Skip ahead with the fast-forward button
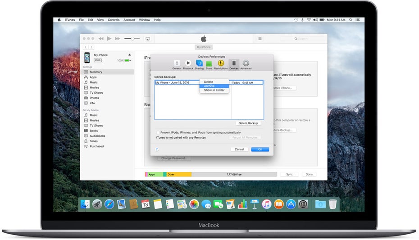 (x=117, y=39)
